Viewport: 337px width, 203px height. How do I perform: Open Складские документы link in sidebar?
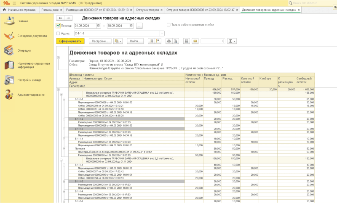(32, 36)
